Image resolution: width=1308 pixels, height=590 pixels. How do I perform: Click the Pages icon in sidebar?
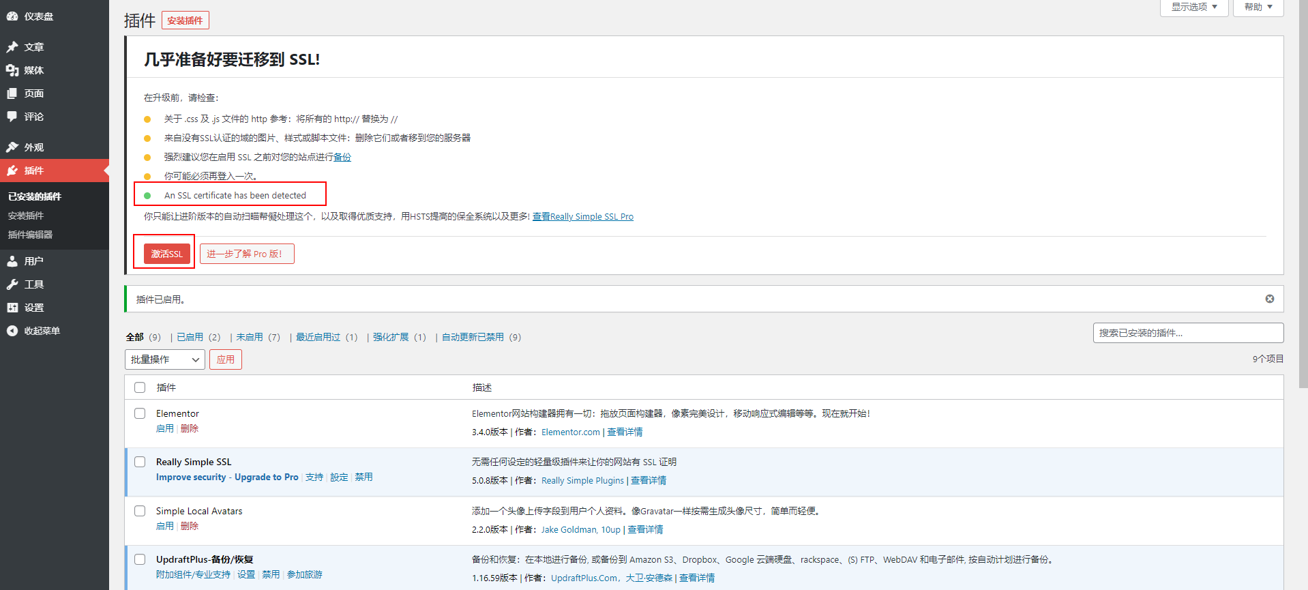12,93
